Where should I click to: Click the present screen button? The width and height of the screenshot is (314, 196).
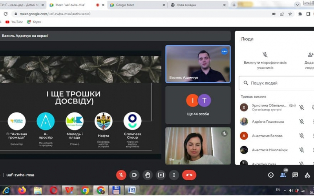click(x=161, y=175)
